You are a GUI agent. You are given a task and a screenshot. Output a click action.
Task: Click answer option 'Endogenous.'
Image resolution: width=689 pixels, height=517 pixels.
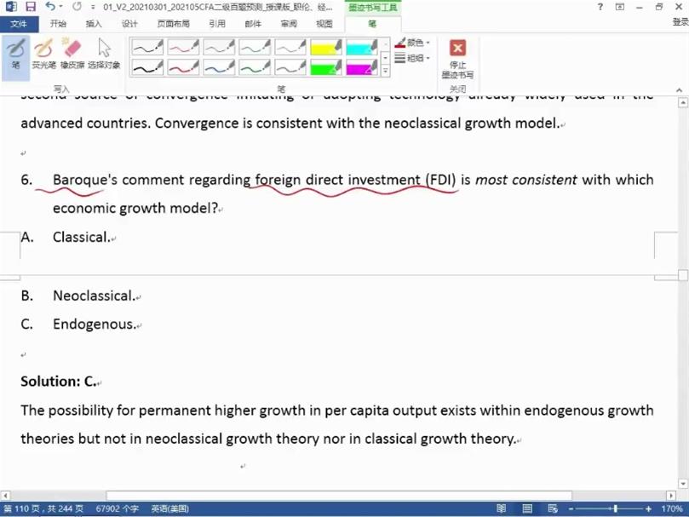(94, 325)
